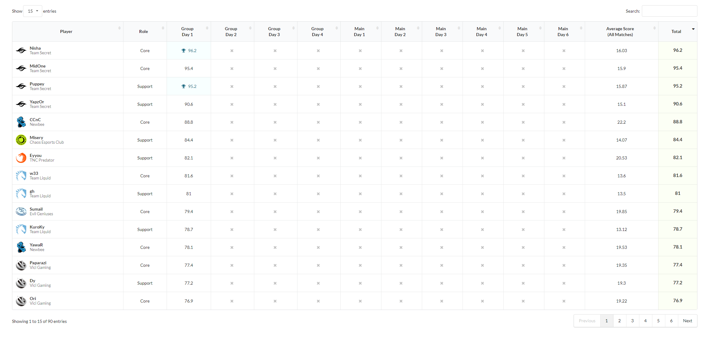The height and width of the screenshot is (346, 715).
Task: Jump to pagination page 6
Action: (671, 321)
